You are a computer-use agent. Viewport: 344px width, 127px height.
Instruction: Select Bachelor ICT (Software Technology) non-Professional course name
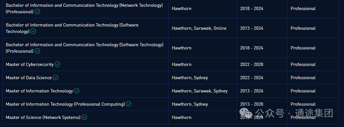(x=72, y=28)
